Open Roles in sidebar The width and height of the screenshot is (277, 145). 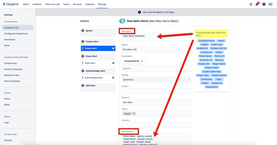click(7, 105)
